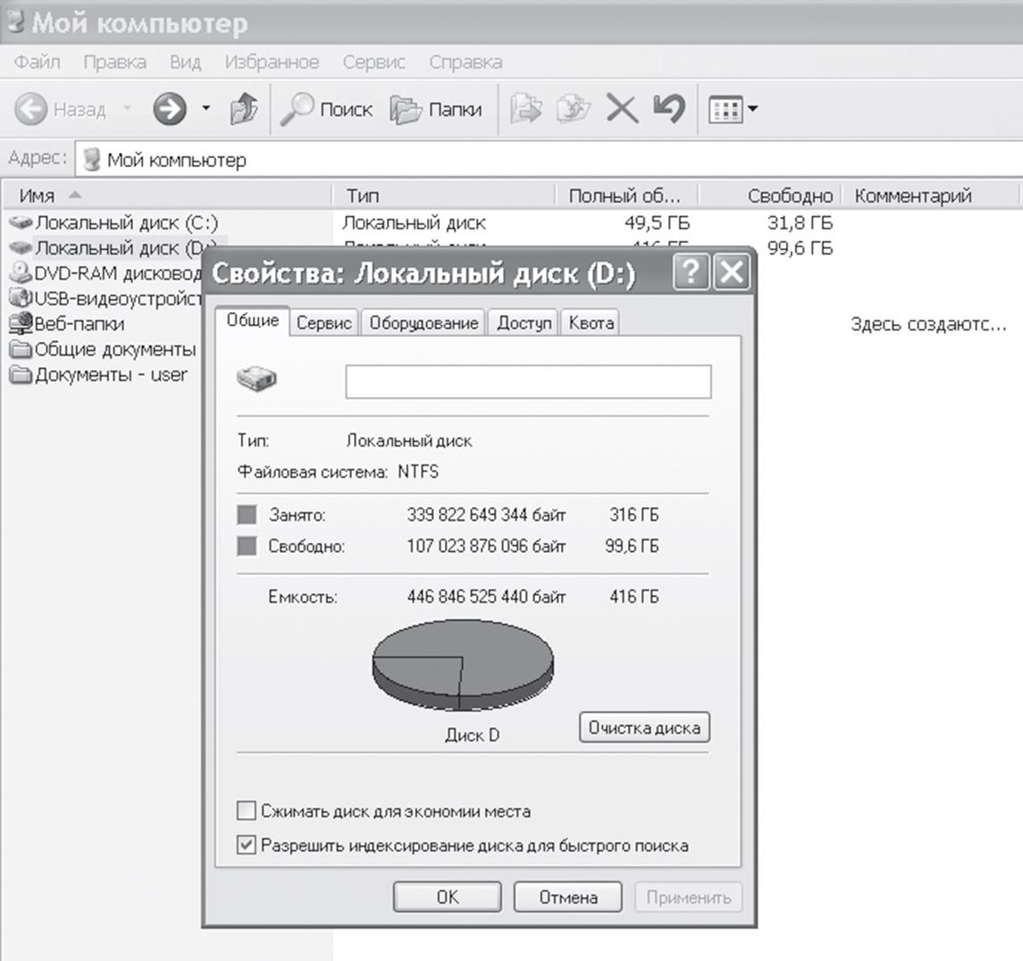Show the Folders (Папки) pane
The height and width of the screenshot is (961, 1023).
pyautogui.click(x=437, y=110)
